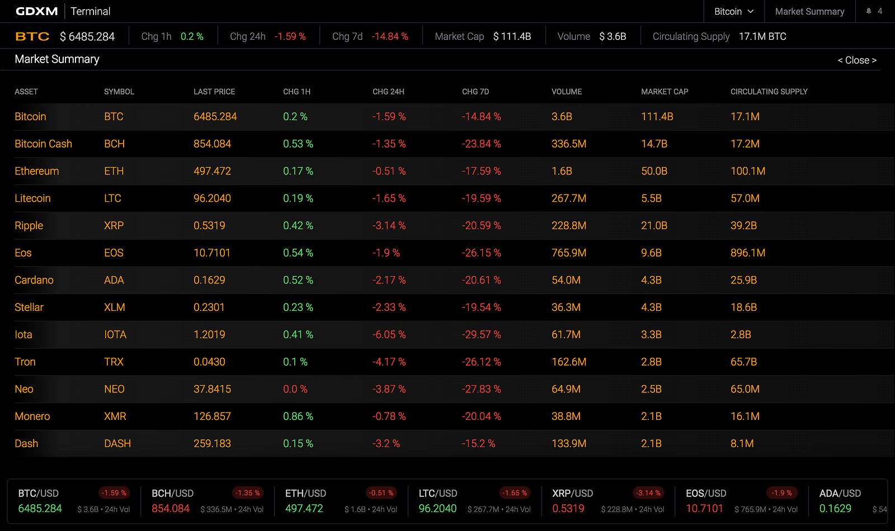Select the Monero asset name
Screen dimensions: 895x531
coord(32,416)
